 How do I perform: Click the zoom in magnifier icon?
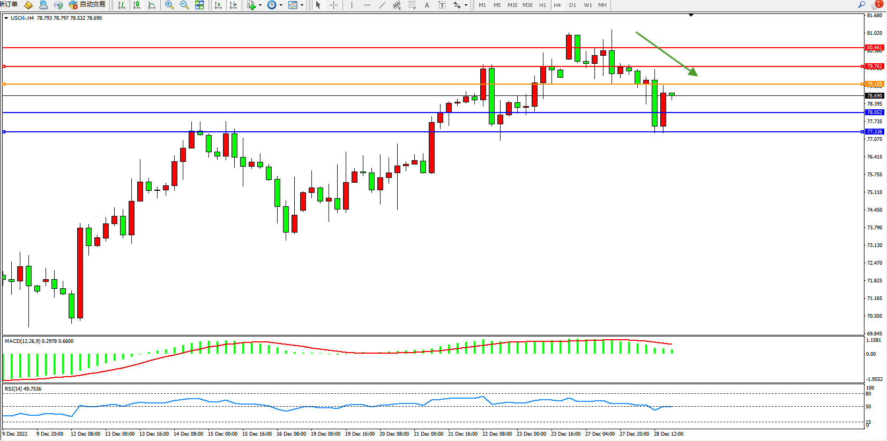tap(169, 5)
